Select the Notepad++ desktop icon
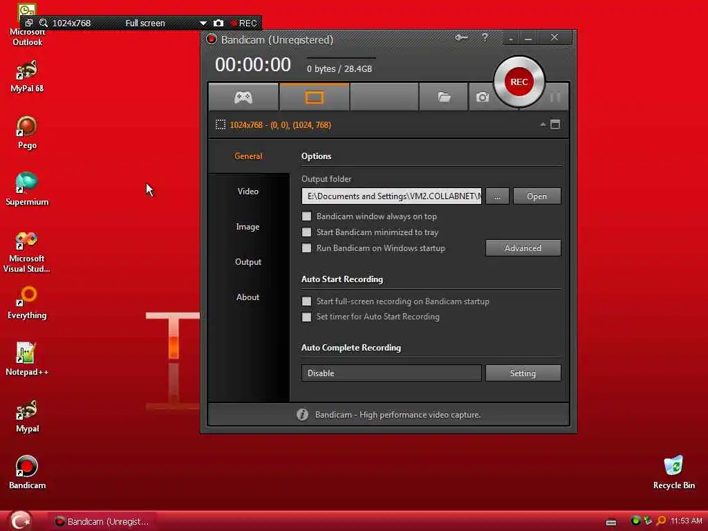708x531 pixels. coord(27,360)
